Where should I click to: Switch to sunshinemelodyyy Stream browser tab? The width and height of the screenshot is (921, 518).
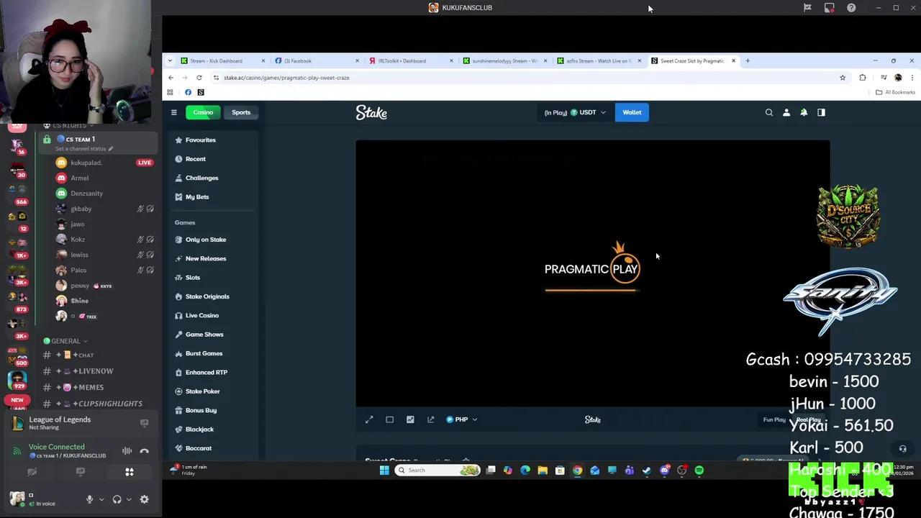(x=504, y=60)
